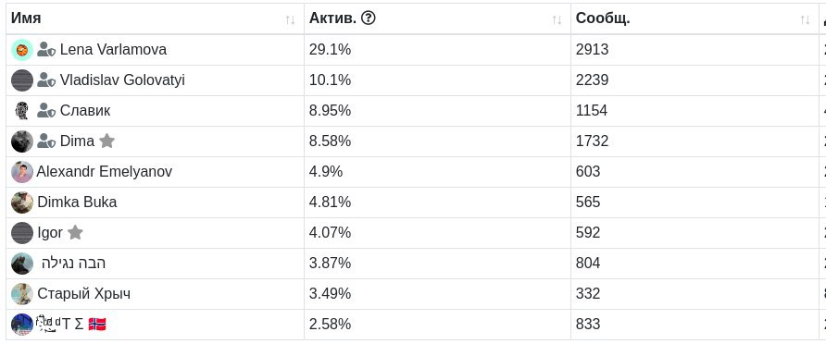Click the admin badge icon beside Lena Varlamova
Image resolution: width=826 pixels, height=344 pixels.
[46, 50]
